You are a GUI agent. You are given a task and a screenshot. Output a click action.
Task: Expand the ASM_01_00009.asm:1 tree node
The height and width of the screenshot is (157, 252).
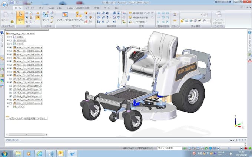[7, 61]
